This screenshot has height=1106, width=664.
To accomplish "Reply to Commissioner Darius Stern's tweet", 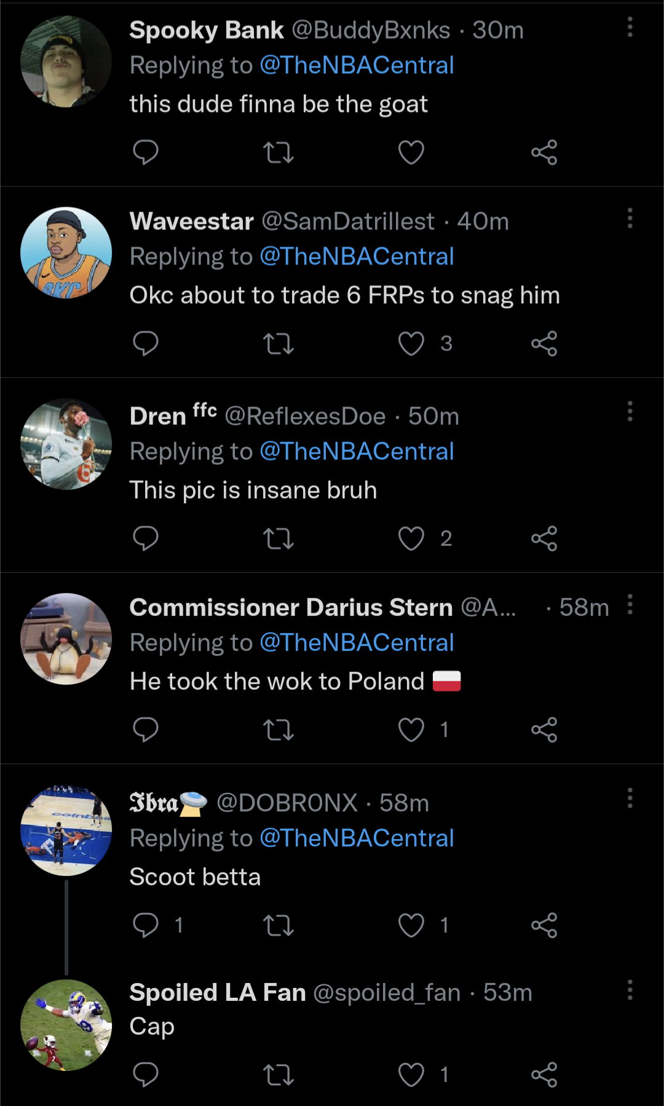I will point(146,730).
